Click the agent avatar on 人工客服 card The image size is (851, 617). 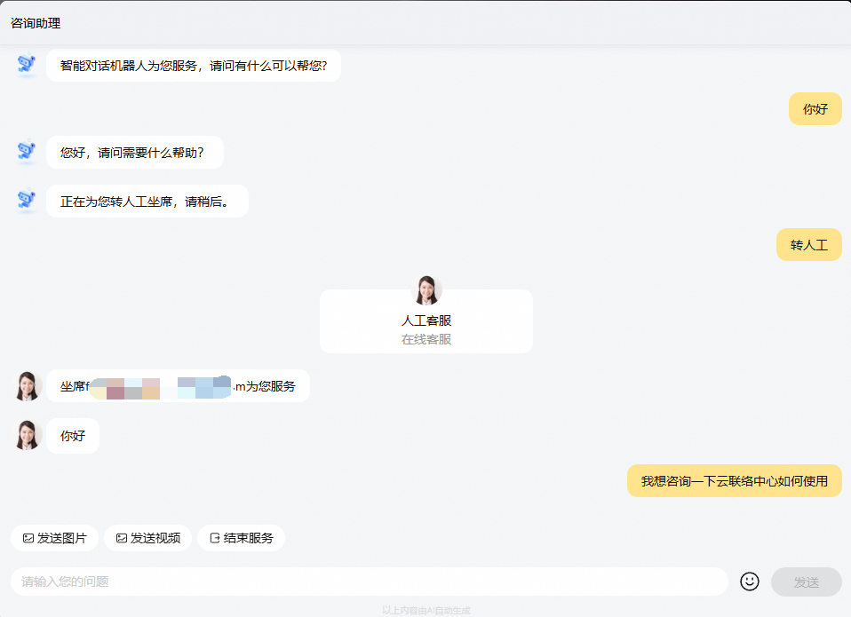coord(426,290)
